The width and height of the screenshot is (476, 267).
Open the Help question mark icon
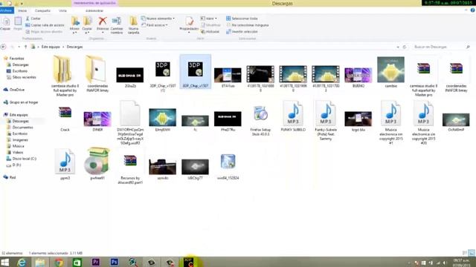point(473,10)
